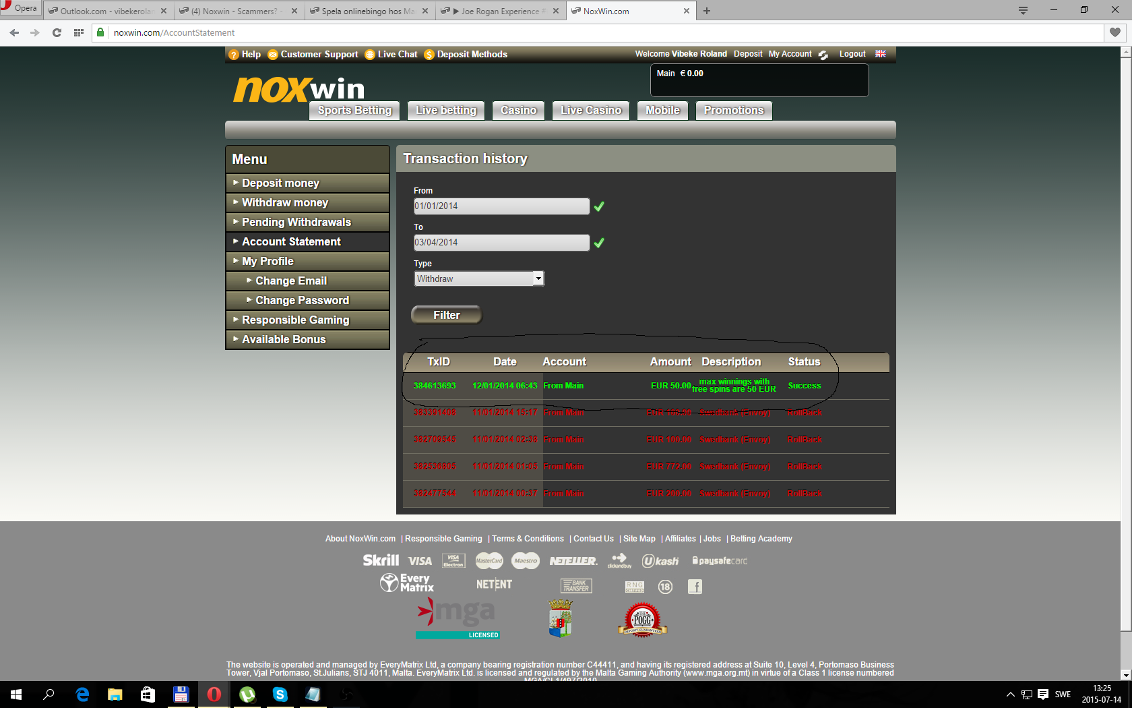Image resolution: width=1132 pixels, height=708 pixels.
Task: Click the Ukash logo
Action: pyautogui.click(x=660, y=561)
